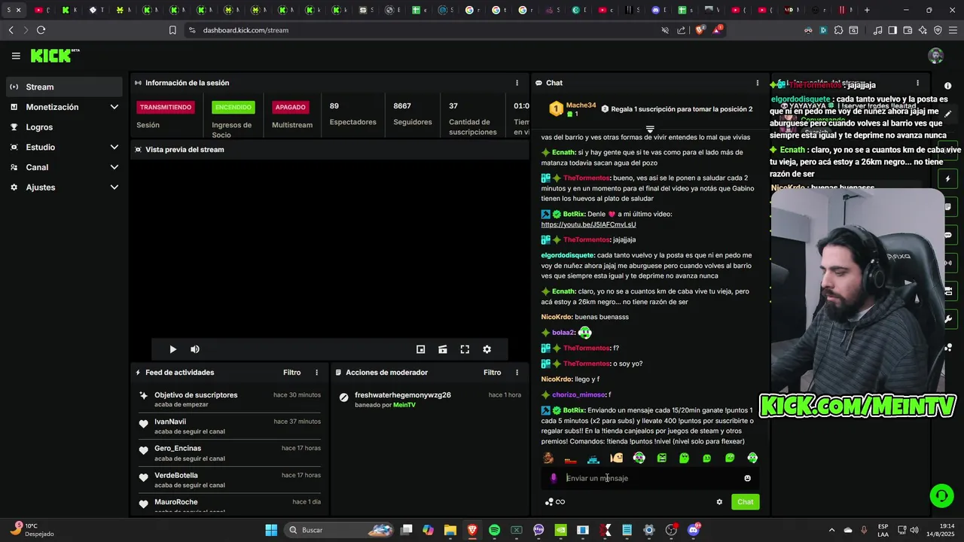Click VerdeBotella in activity feed
964x542 pixels.
(176, 476)
